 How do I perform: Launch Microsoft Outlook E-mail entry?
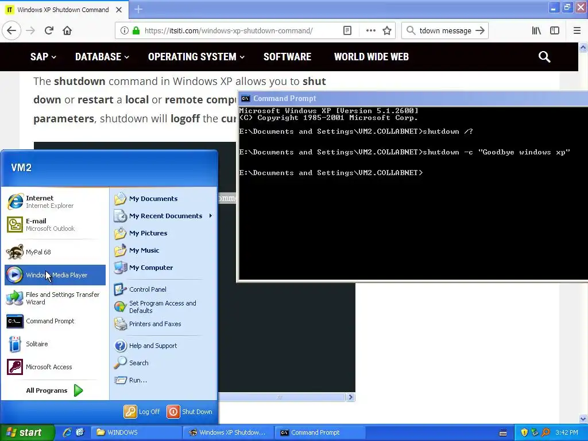55,225
